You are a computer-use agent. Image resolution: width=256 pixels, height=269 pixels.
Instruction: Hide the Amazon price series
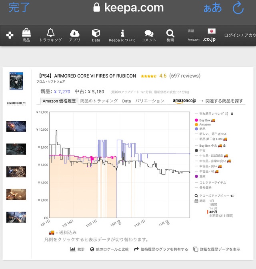[204, 125]
